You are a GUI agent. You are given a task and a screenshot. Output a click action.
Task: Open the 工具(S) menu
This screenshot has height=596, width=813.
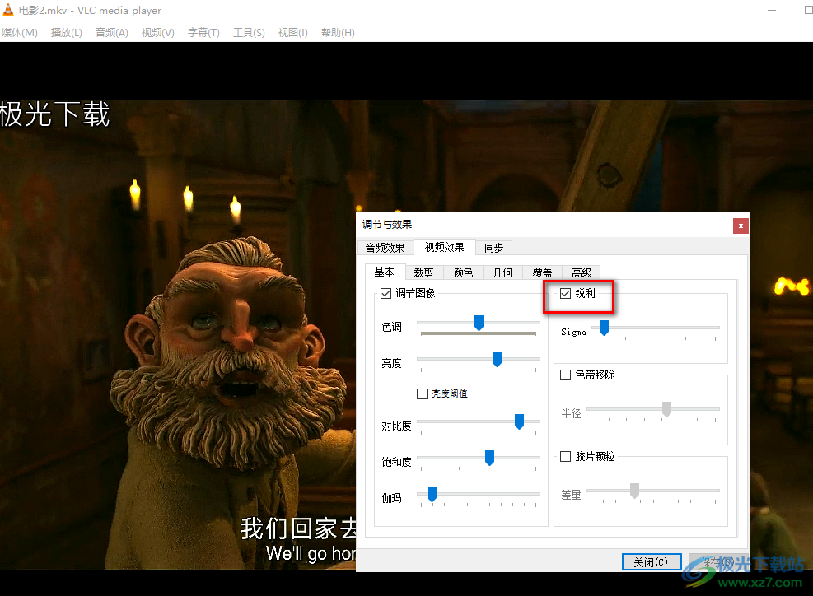(249, 33)
